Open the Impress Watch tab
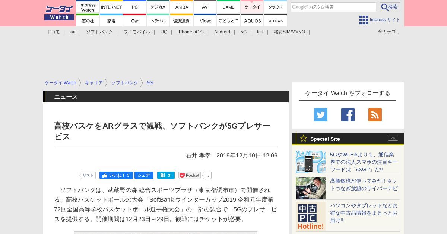Screen dimensions: 447x234 tap(88, 7)
